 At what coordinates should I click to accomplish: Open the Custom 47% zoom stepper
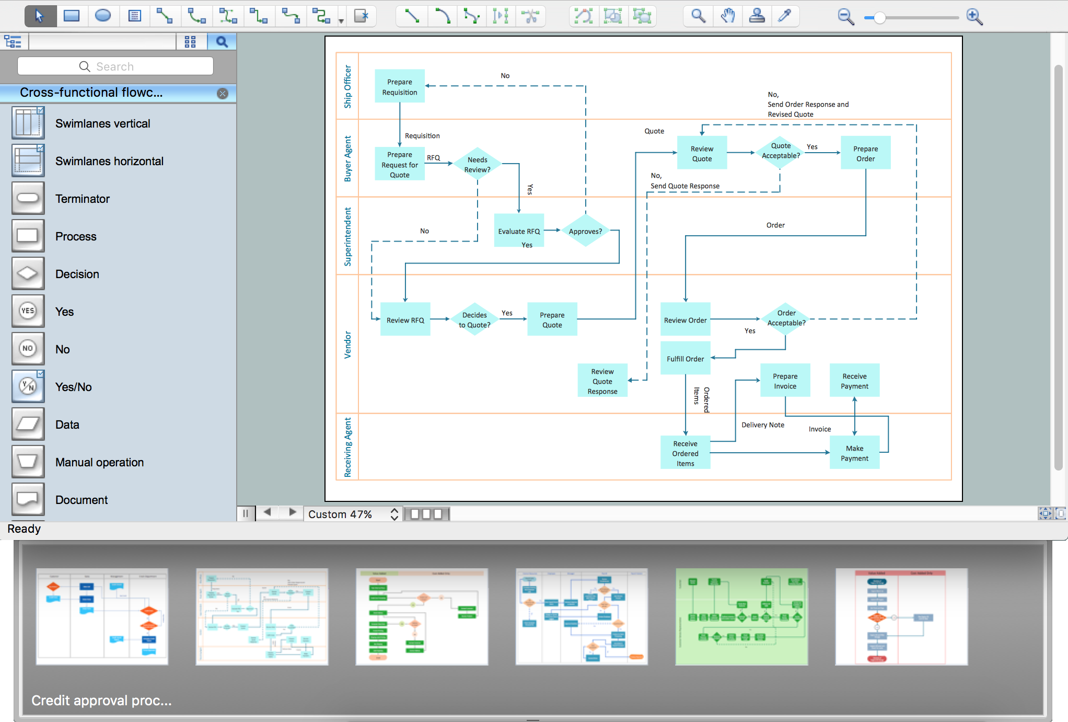click(394, 514)
